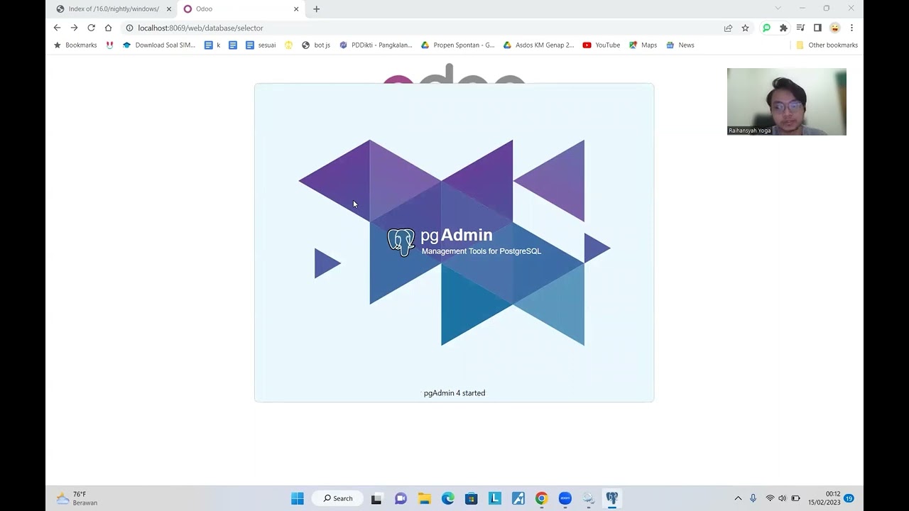Open the weather widget showing 76°F
The width and height of the screenshot is (909, 511).
(77, 498)
